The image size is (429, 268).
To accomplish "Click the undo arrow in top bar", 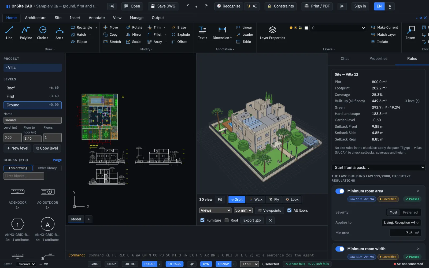I will tap(188, 6).
